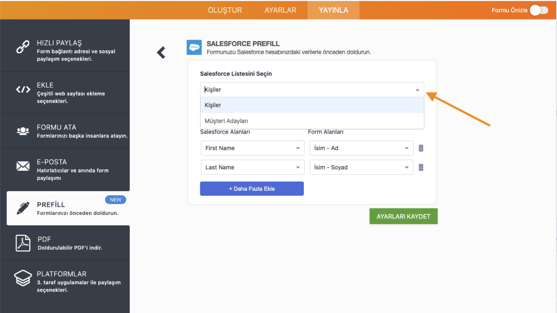
Task: Switch to the OLUŞTUR tab
Action: point(225,10)
